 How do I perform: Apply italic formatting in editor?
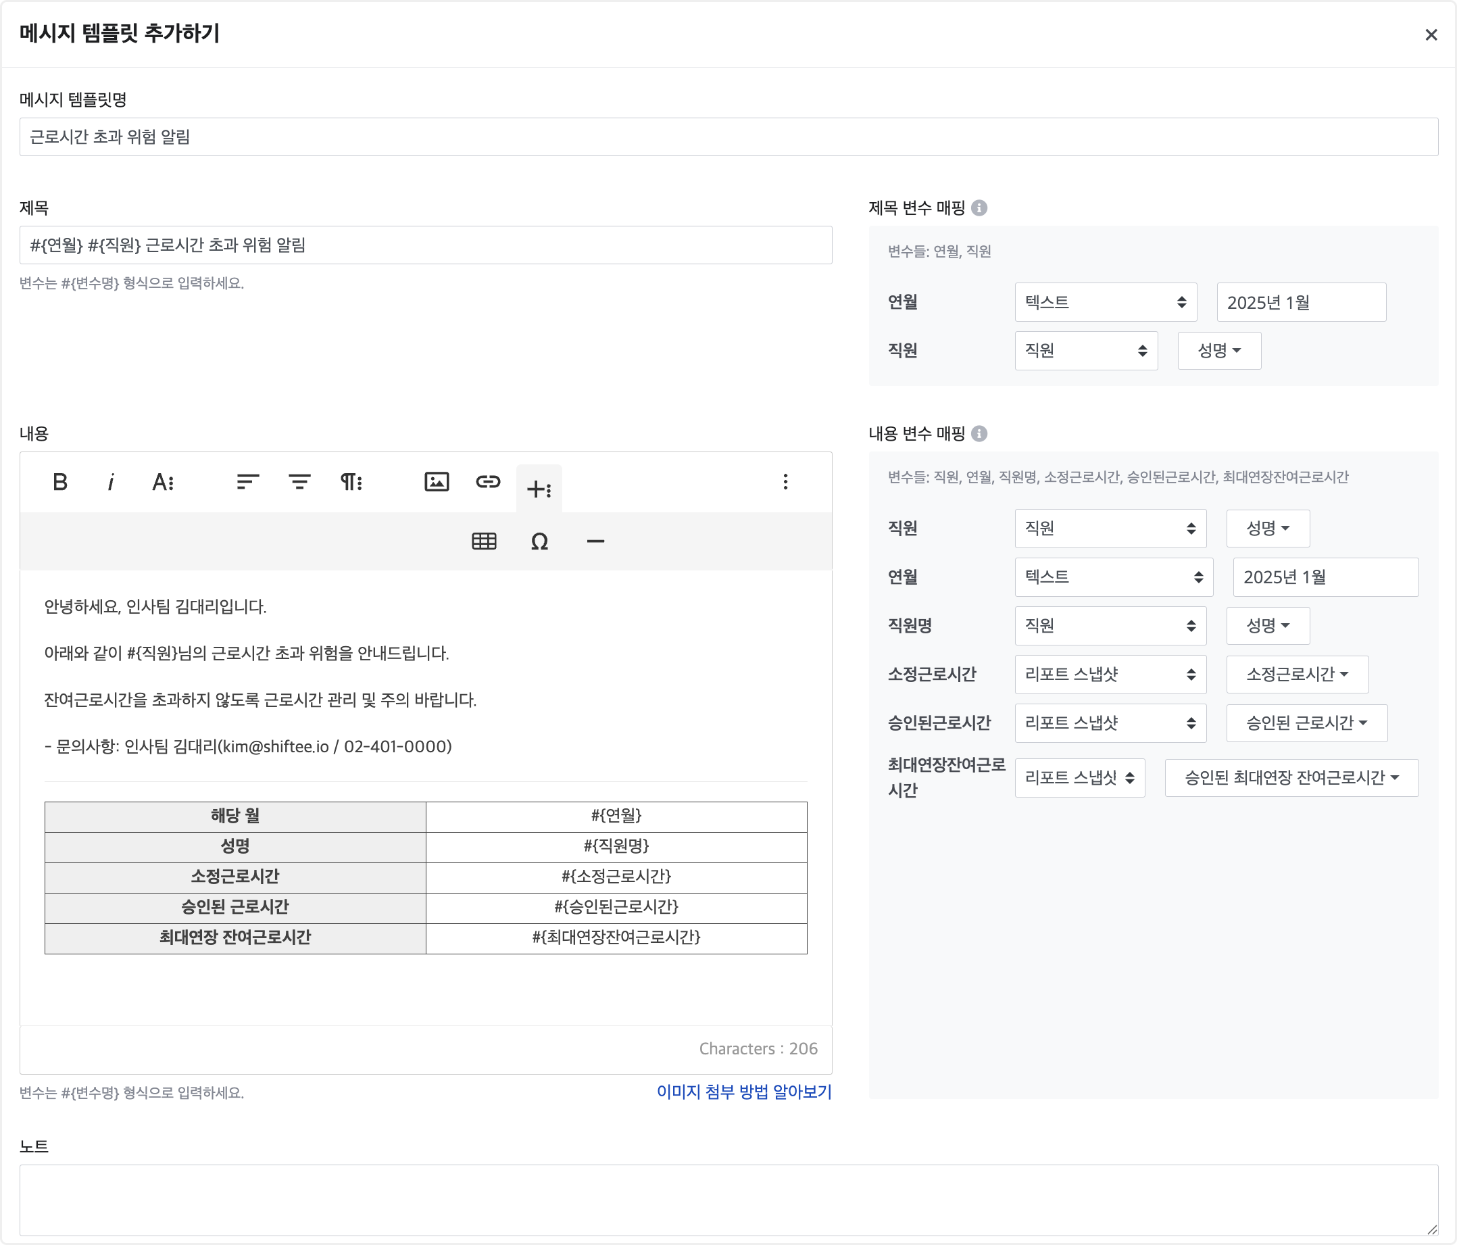pos(110,482)
